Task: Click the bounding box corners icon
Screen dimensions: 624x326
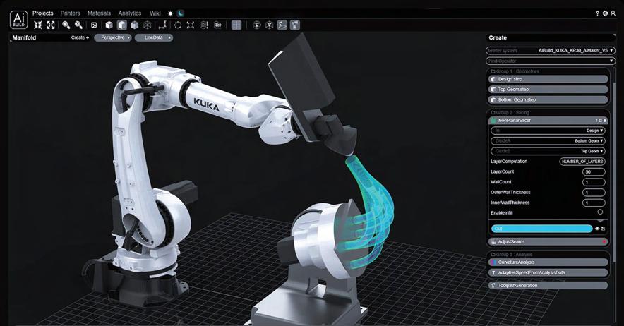Action: click(191, 25)
